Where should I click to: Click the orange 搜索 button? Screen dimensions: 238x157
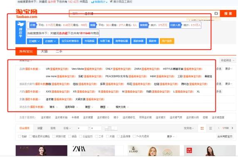pyautogui.click(x=228, y=13)
